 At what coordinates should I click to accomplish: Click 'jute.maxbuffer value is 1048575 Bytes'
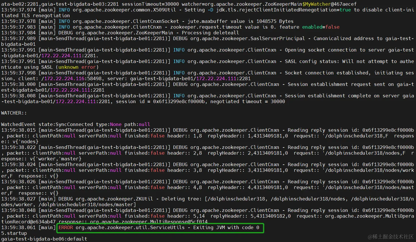click(x=241, y=21)
